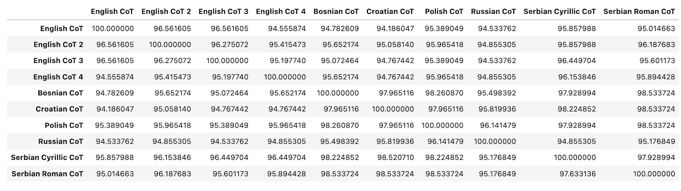This screenshot has height=191, width=681.
Task: Click the English CoT 4 column header
Action: (280, 11)
